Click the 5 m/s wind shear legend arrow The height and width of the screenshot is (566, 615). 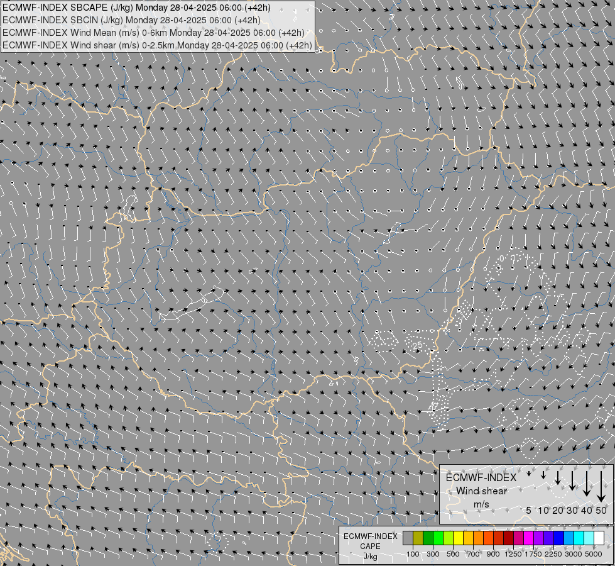529,474
